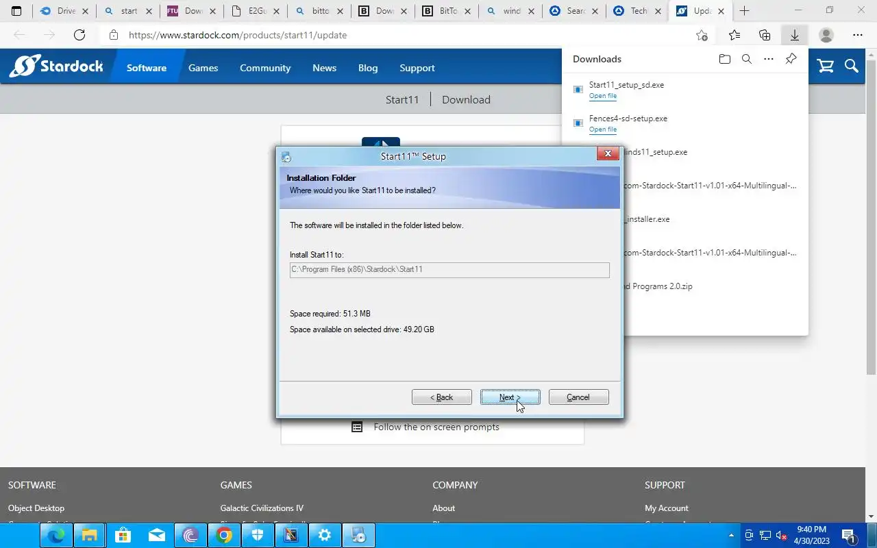The image size is (877, 548).
Task: Open the Edge profile icon
Action: point(826,35)
